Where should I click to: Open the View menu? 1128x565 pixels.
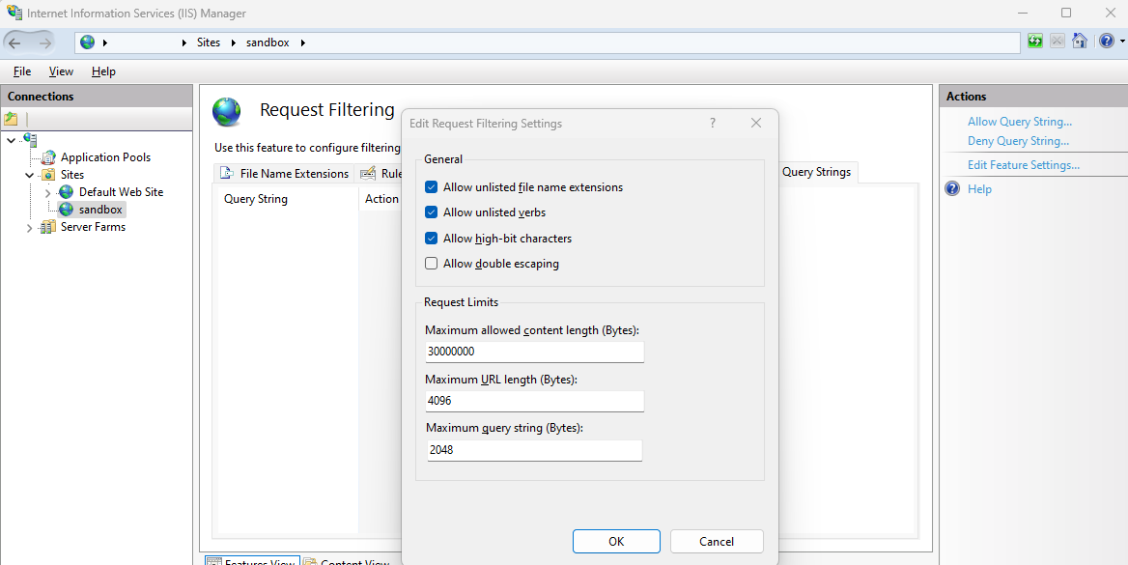(61, 71)
